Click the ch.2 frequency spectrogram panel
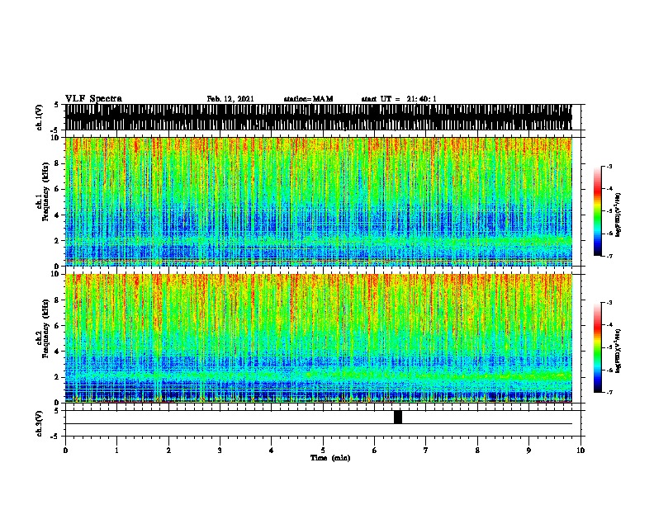This screenshot has width=654, height=505. pos(319,338)
